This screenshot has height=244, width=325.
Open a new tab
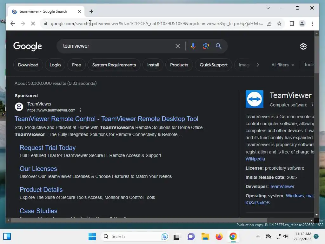tap(91, 11)
